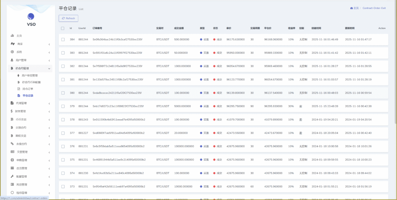The image size is (397, 200).
Task: Click the 主页 breadcrumb link
Action: 354,8
